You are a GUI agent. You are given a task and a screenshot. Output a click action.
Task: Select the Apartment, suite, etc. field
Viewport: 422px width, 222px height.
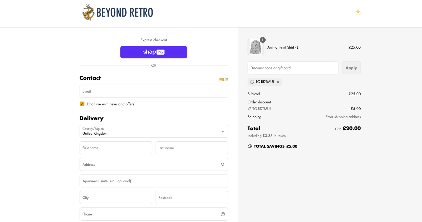click(x=154, y=181)
